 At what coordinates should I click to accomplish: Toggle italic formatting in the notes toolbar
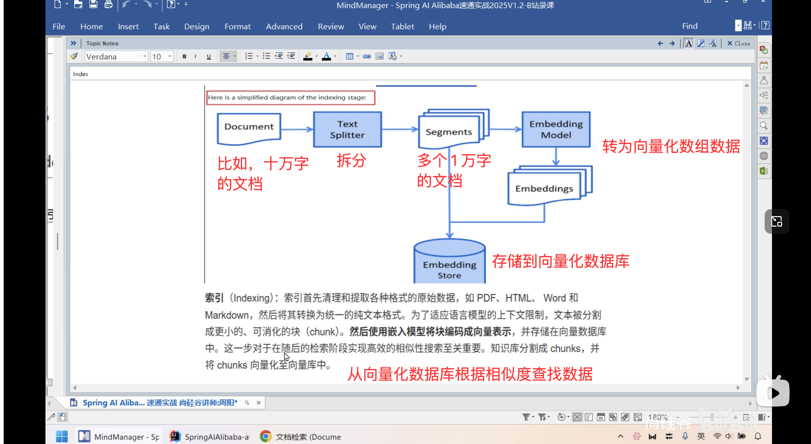click(x=195, y=56)
